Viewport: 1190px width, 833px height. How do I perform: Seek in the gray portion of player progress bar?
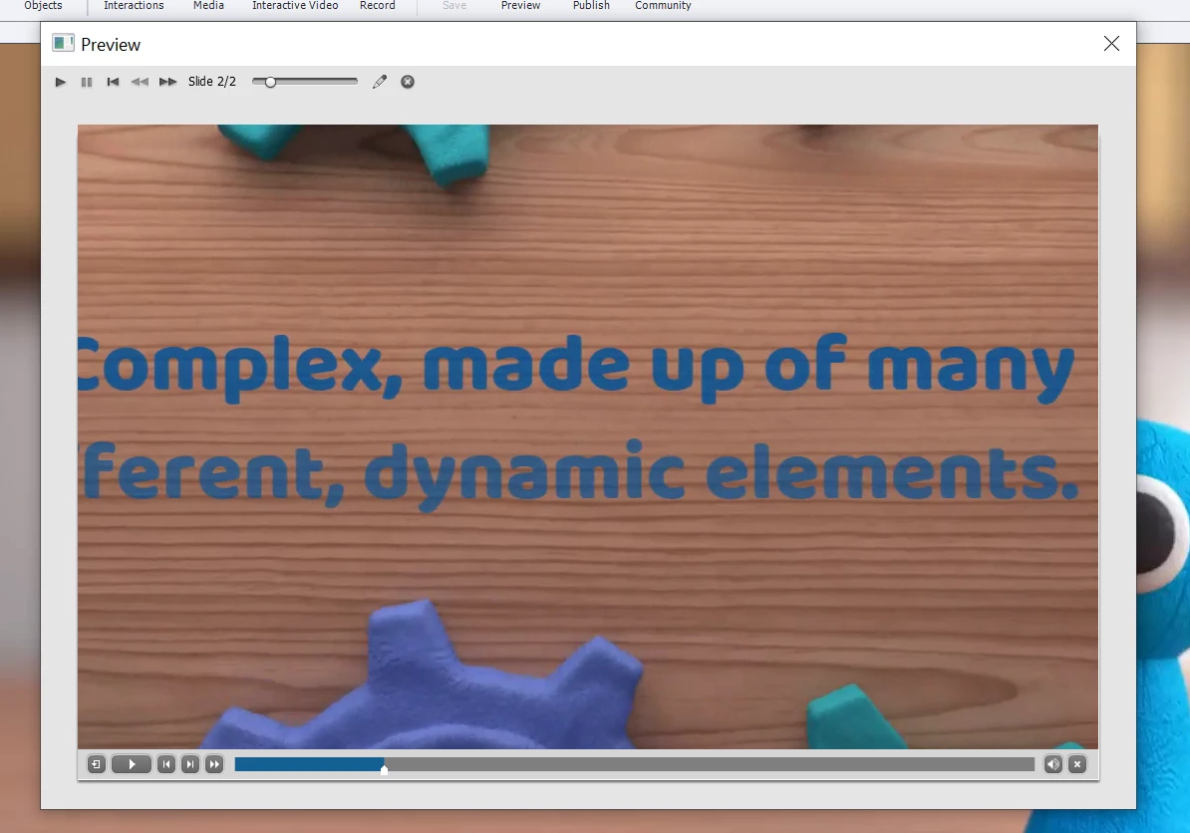[x=709, y=764]
